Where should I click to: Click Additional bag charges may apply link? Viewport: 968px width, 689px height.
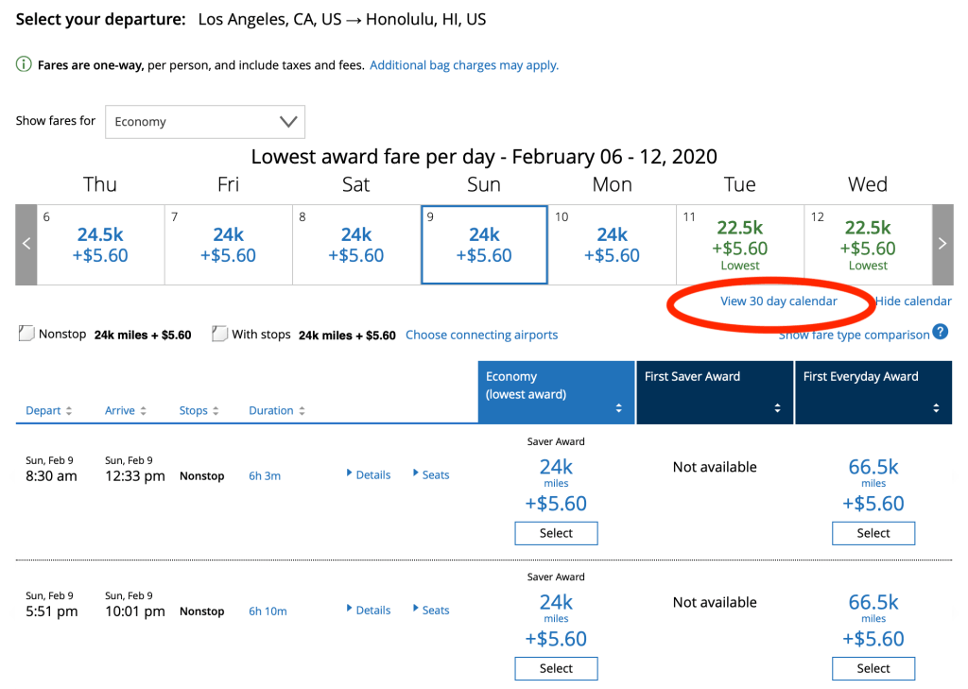463,65
